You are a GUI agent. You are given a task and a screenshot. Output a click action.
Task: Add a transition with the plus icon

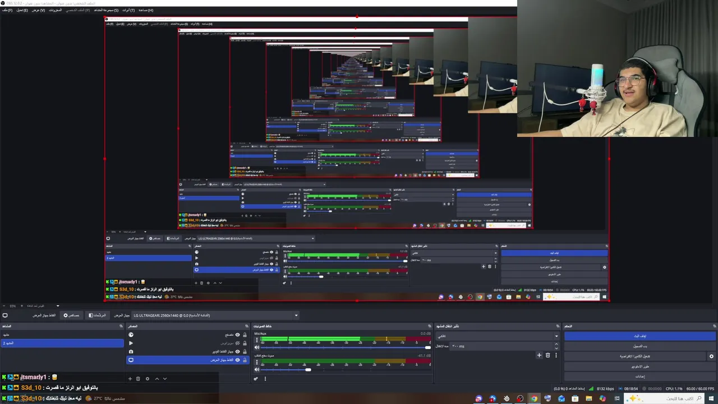(539, 355)
